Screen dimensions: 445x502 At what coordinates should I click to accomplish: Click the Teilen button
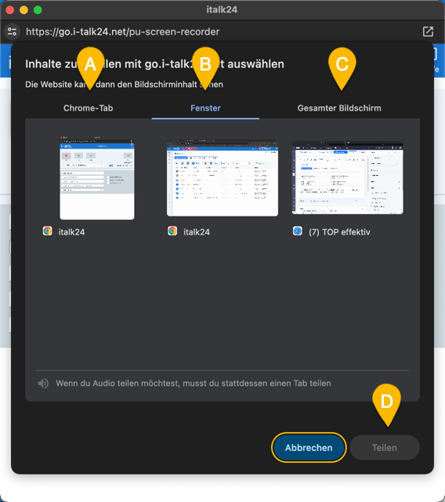pos(385,448)
